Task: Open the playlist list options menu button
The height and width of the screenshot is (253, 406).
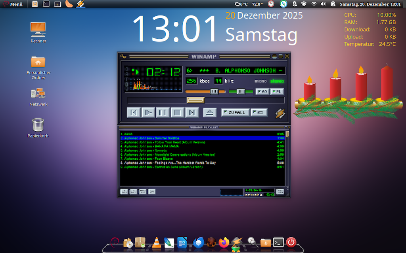Action: [280, 192]
